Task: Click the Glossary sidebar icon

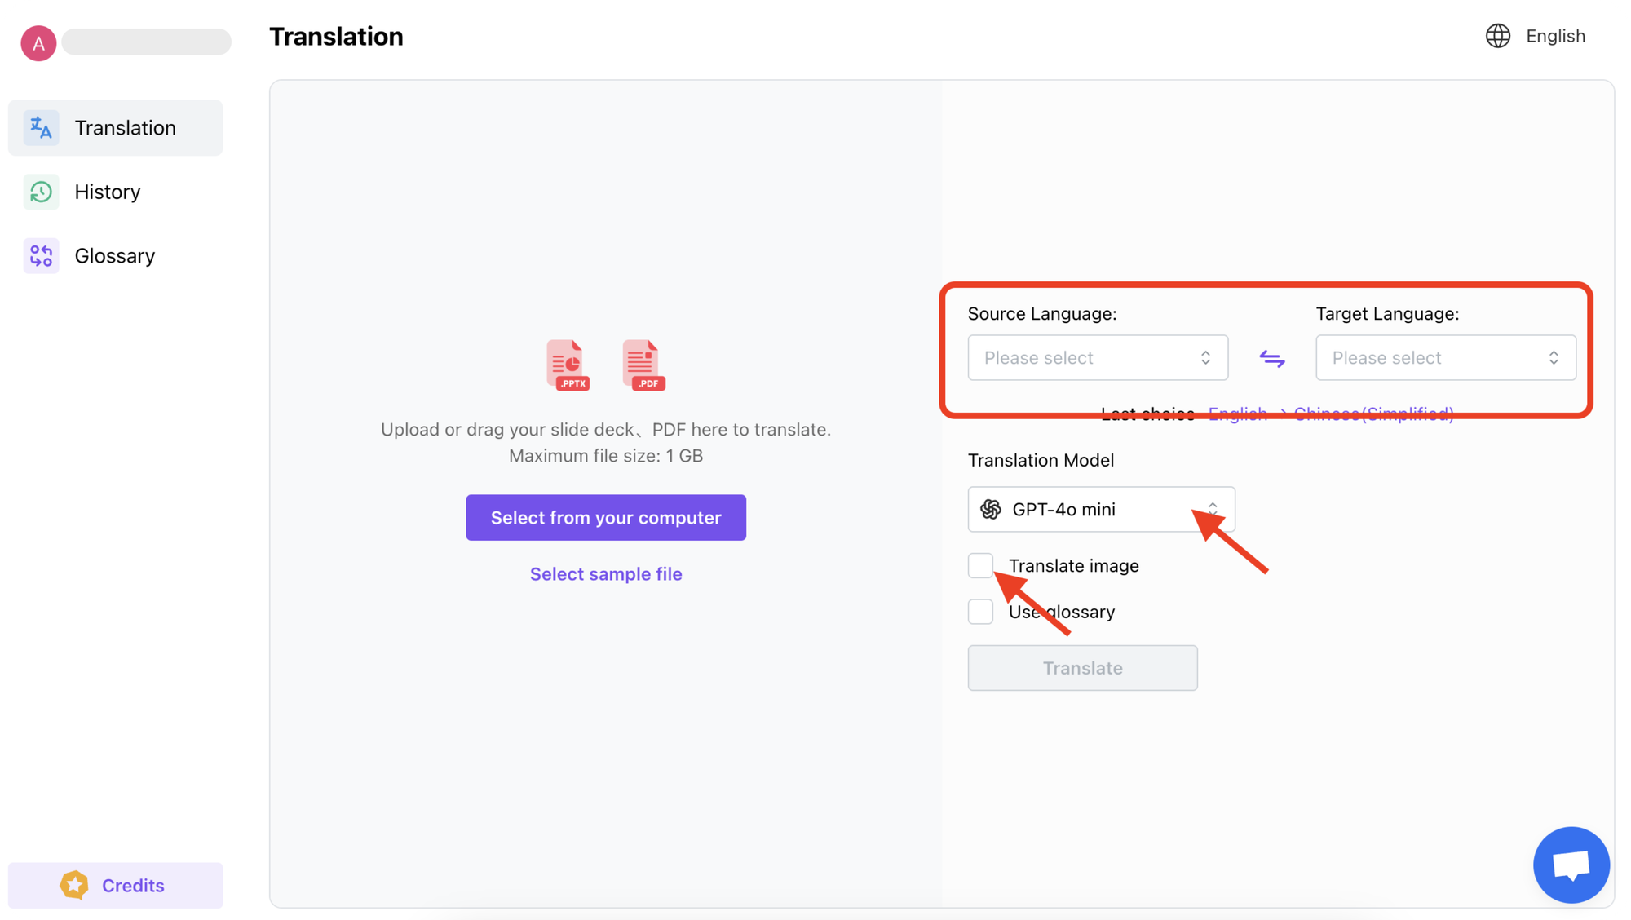Action: pyautogui.click(x=41, y=256)
